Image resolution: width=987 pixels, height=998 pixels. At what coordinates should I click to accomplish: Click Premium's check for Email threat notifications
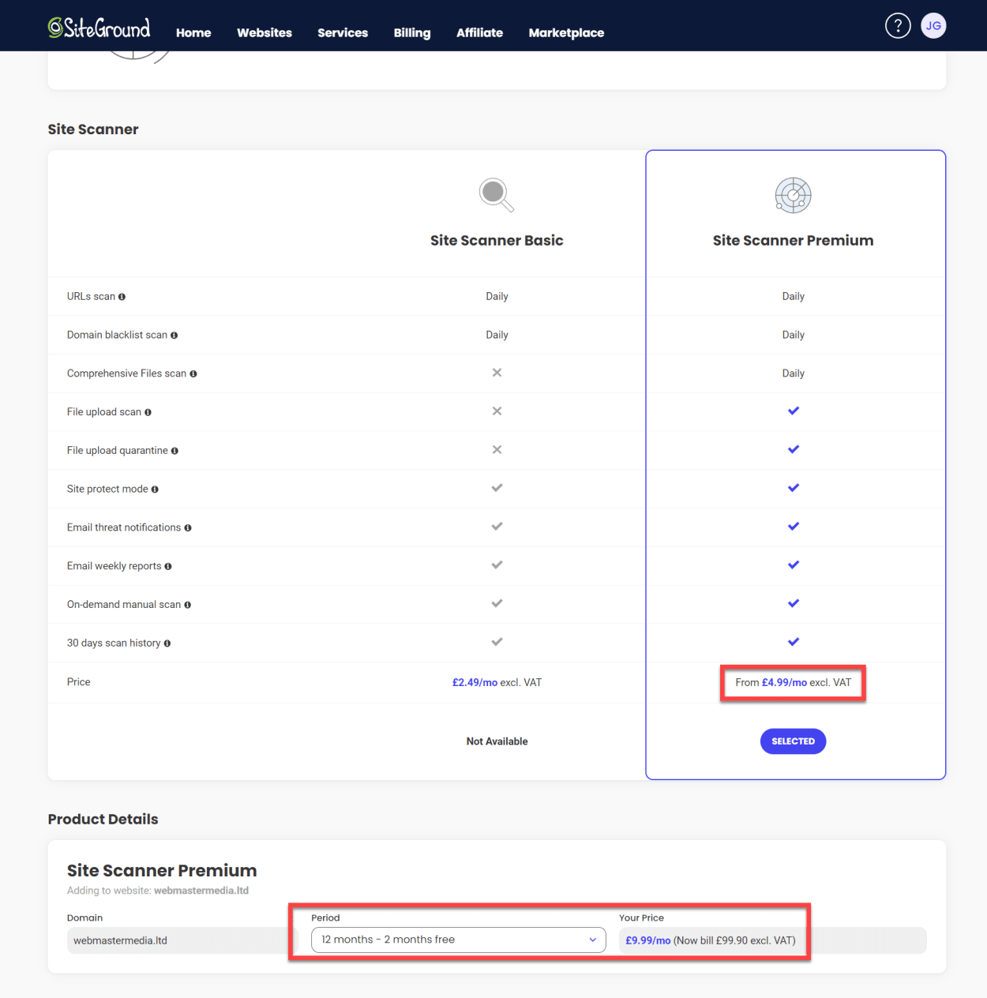click(x=794, y=527)
